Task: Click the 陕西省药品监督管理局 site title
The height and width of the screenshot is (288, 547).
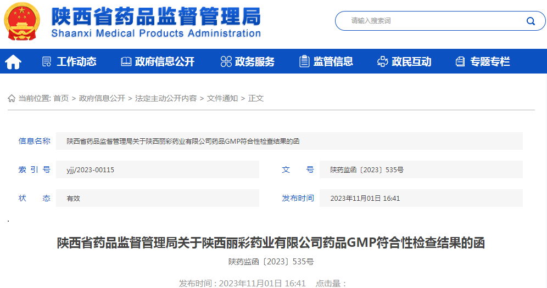Action: [x=157, y=16]
